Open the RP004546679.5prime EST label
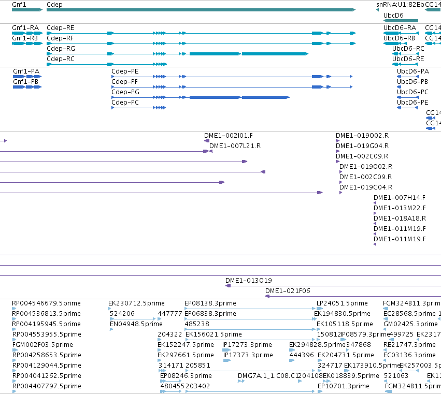Image resolution: width=441 pixels, height=394 pixels. tap(47, 303)
